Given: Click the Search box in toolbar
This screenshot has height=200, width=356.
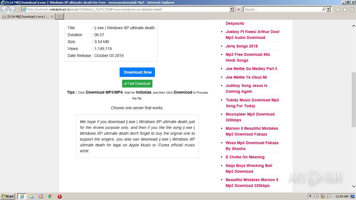Looking at the screenshot, I should click(x=283, y=9).
